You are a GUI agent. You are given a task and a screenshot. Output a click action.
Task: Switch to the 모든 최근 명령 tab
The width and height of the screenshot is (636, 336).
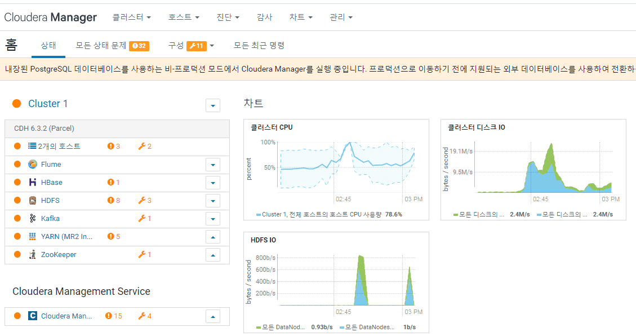[259, 46]
